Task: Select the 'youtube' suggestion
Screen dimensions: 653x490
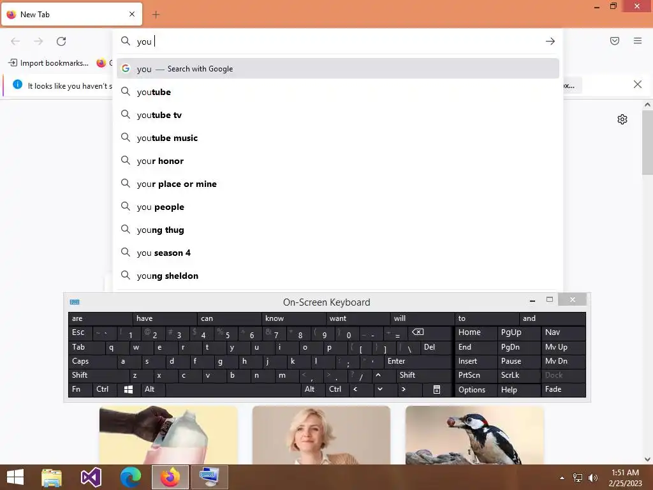Action: [x=338, y=92]
